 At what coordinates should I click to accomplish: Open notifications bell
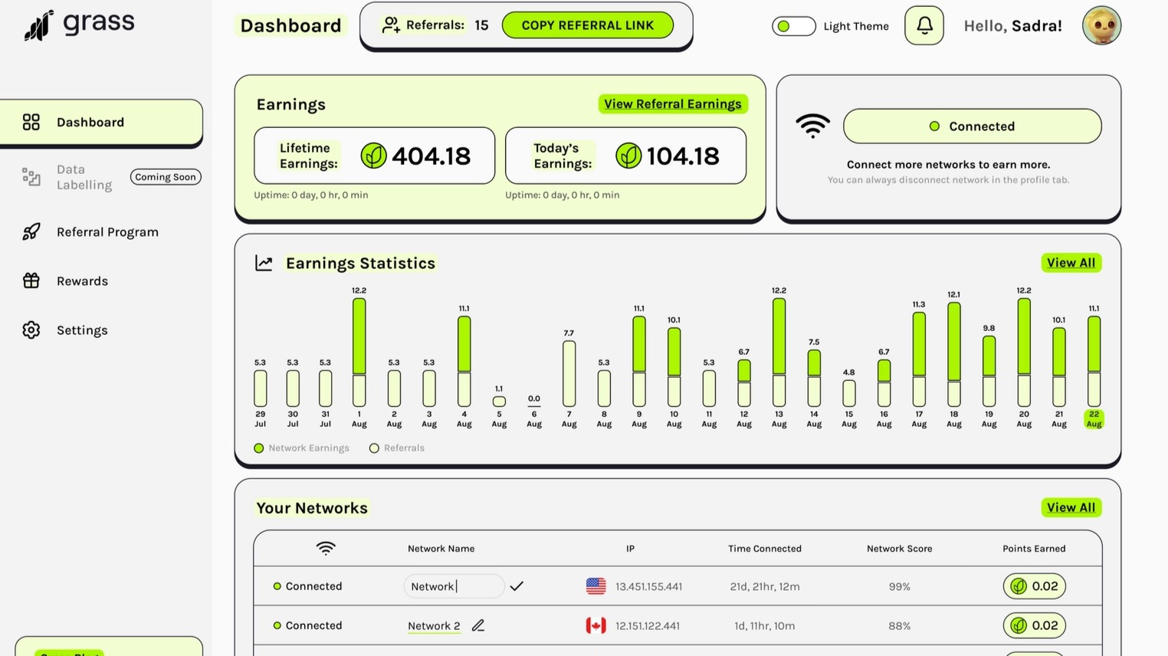924,25
